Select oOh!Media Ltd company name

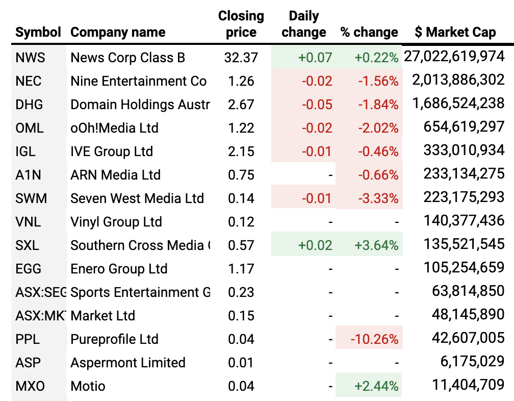point(114,128)
